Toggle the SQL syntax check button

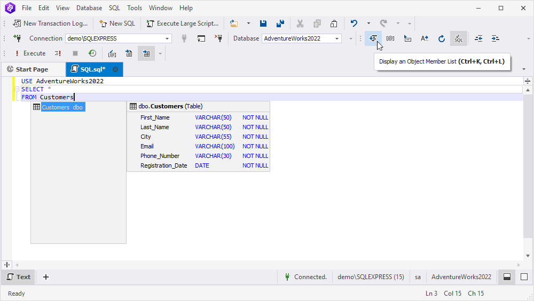tap(458, 38)
